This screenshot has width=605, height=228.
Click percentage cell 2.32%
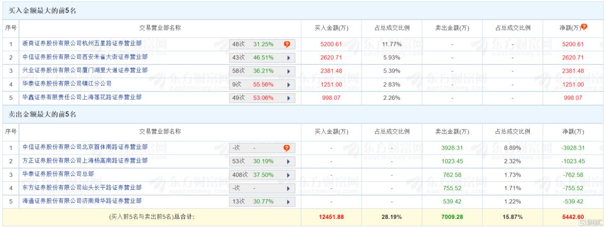513,162
